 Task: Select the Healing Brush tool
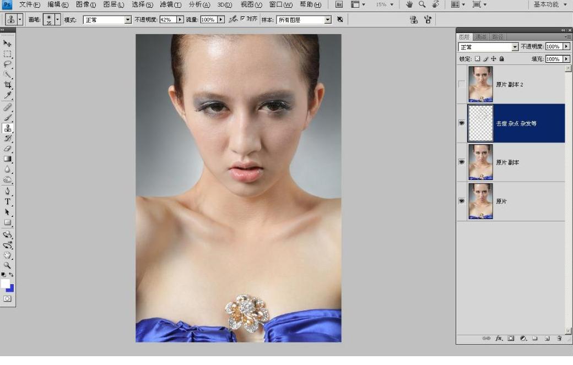tap(7, 107)
